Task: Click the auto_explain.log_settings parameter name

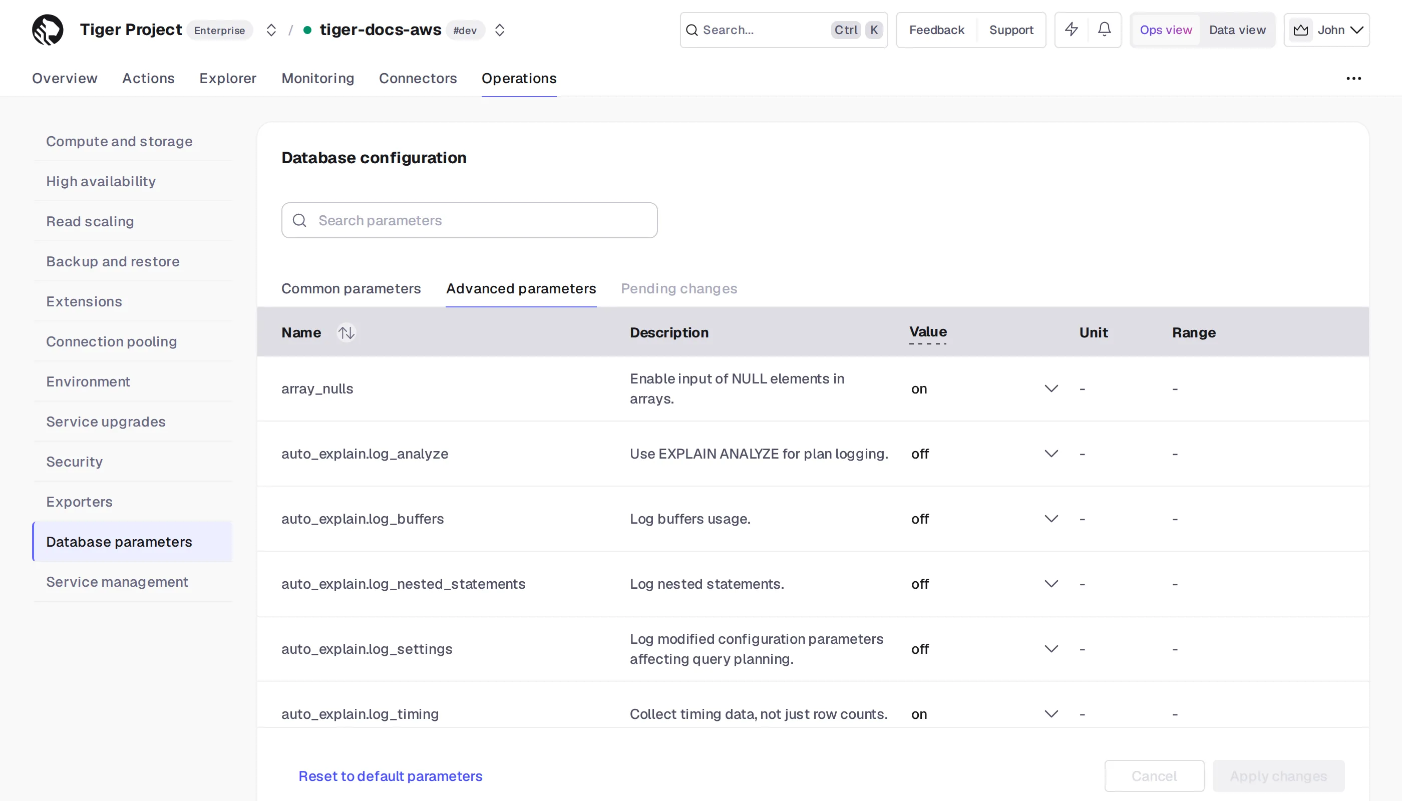Action: (x=367, y=649)
